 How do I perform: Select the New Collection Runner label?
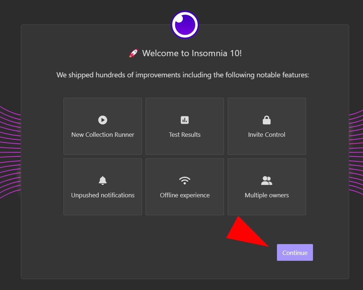(x=103, y=135)
